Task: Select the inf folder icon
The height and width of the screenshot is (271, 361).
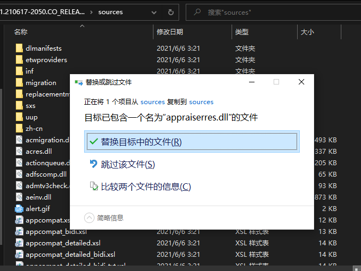Action: (19, 71)
